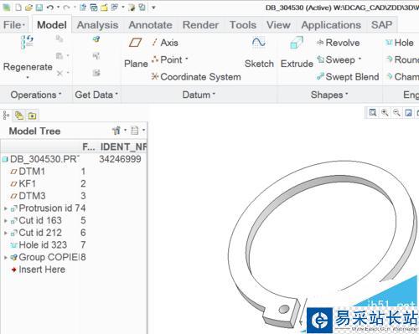The height and width of the screenshot is (334, 419).
Task: Expand the Shapes group menu
Action: [x=329, y=95]
